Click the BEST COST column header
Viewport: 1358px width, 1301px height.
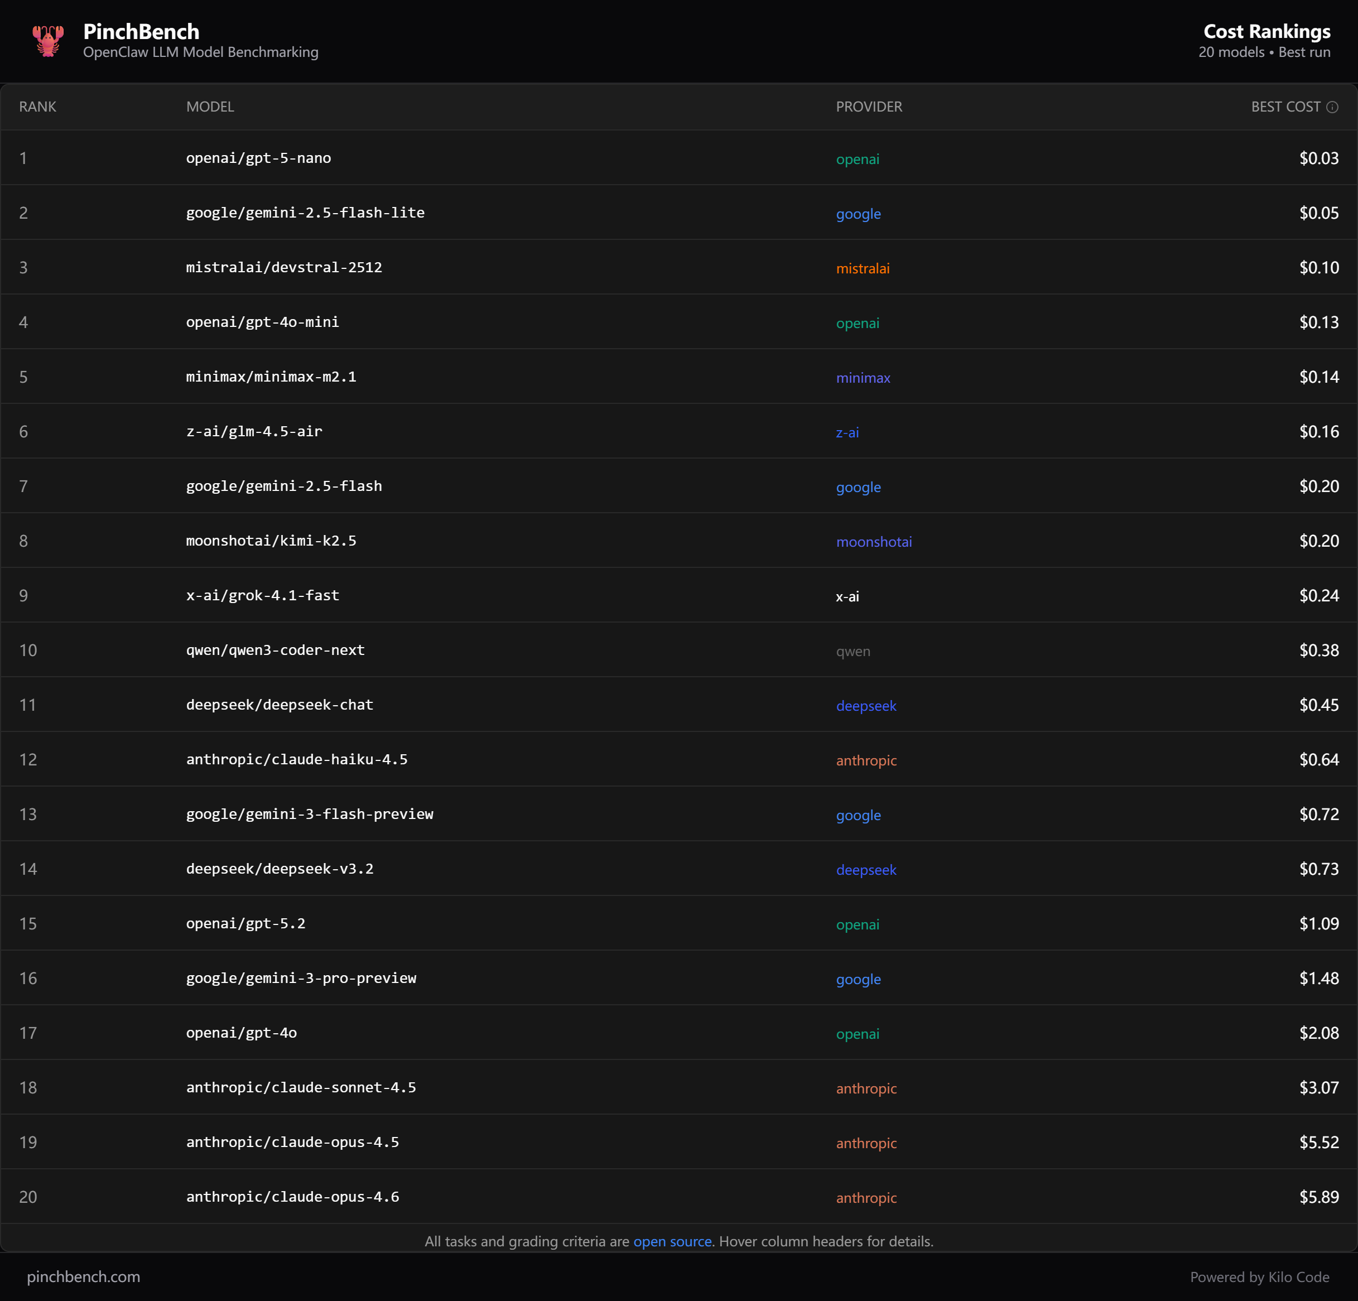1285,107
